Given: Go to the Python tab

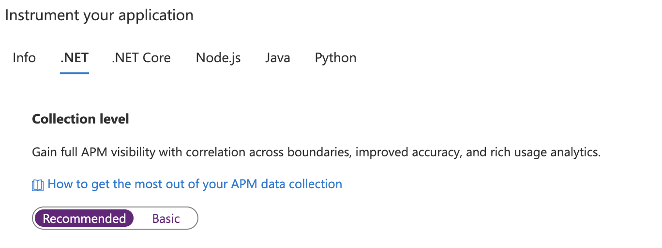Looking at the screenshot, I should tap(335, 58).
